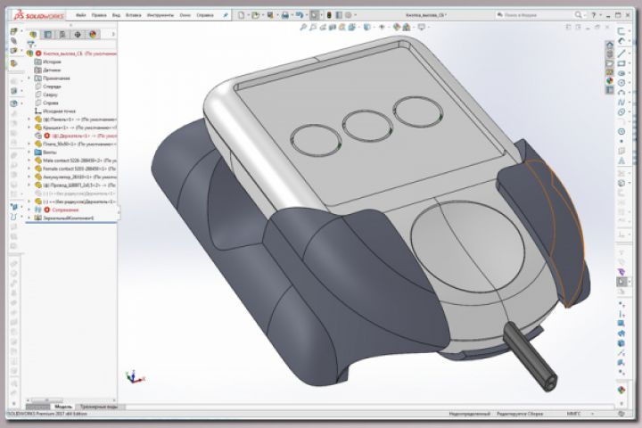This screenshot has width=642, height=428.
Task: Switch to the Модель bottom tab
Action: 63,407
